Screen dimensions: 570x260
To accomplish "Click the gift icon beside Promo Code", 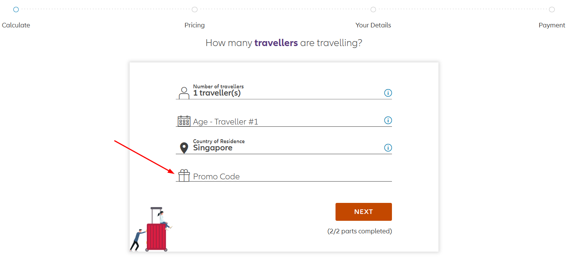I will 184,175.
